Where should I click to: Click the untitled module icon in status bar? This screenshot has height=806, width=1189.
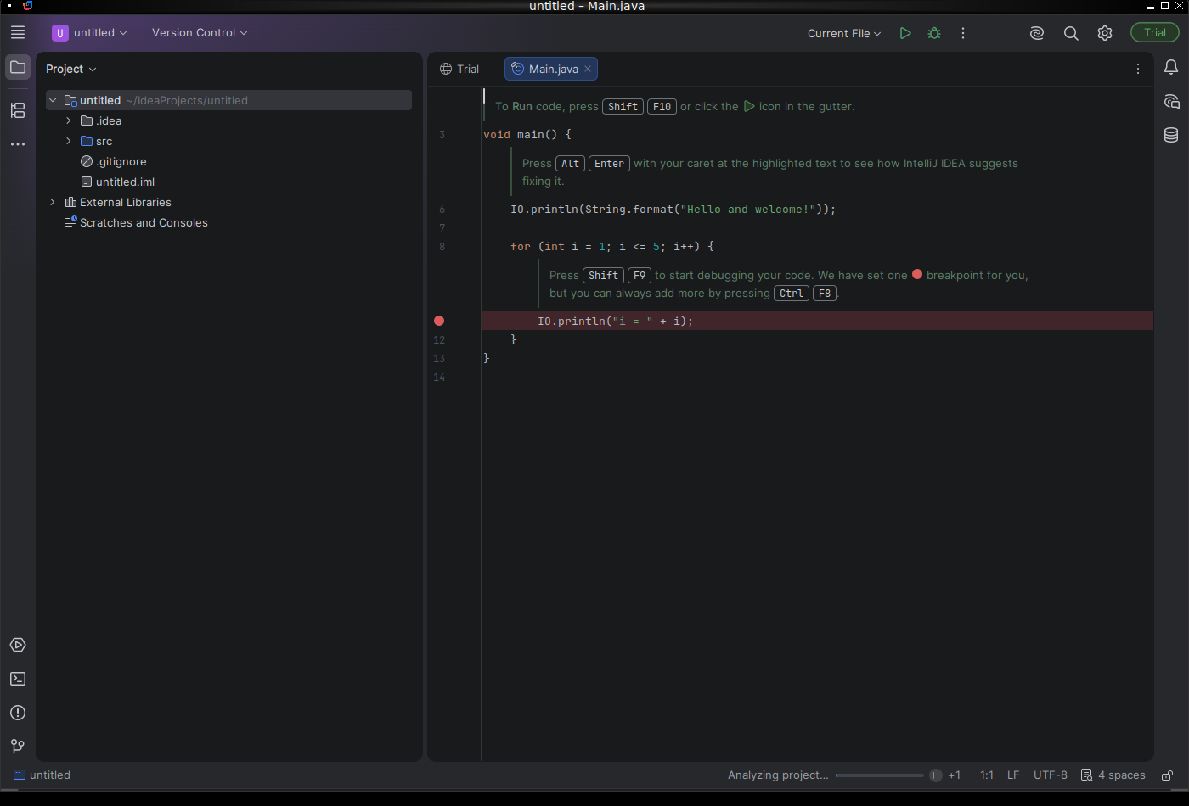20,775
